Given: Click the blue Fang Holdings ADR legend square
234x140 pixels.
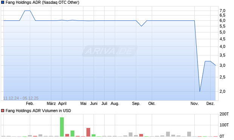Looking at the screenshot, I should [x=3, y=2].
